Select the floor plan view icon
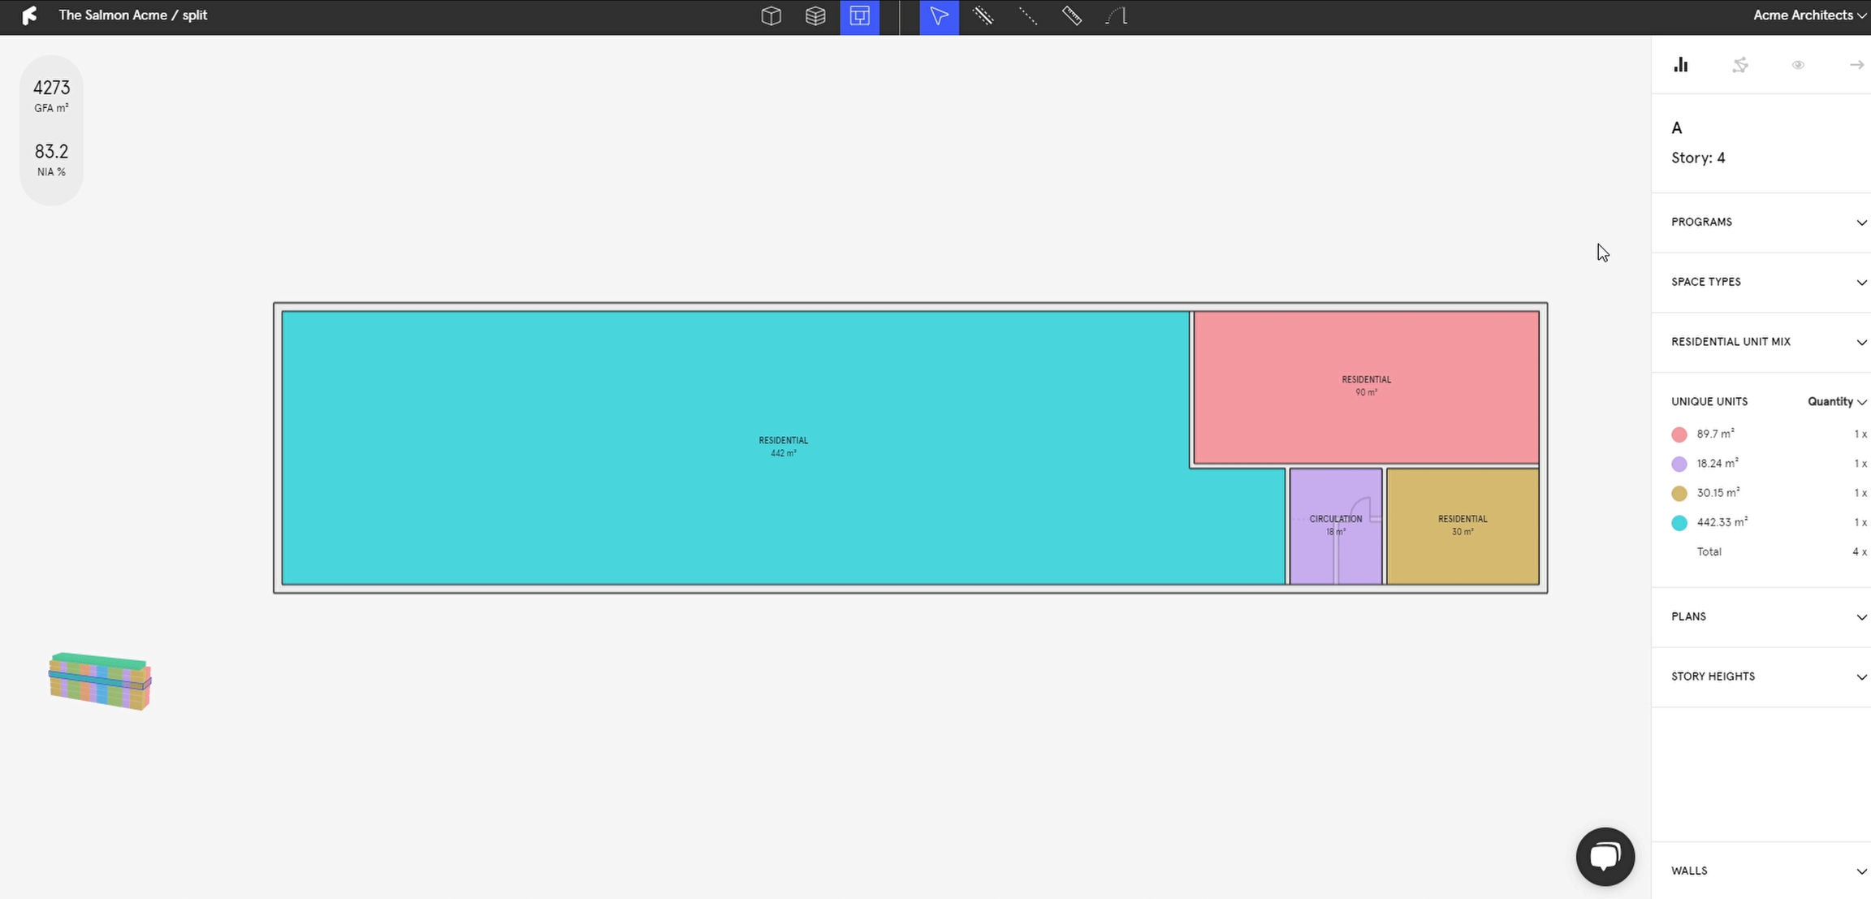 pos(859,16)
